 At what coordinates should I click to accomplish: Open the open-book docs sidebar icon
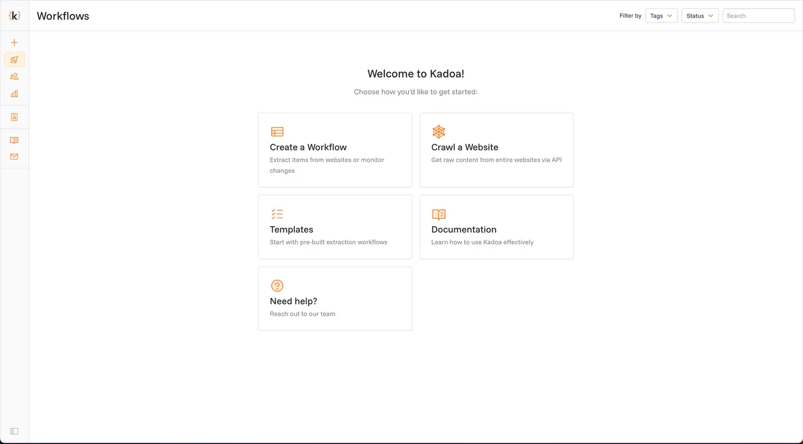point(14,140)
